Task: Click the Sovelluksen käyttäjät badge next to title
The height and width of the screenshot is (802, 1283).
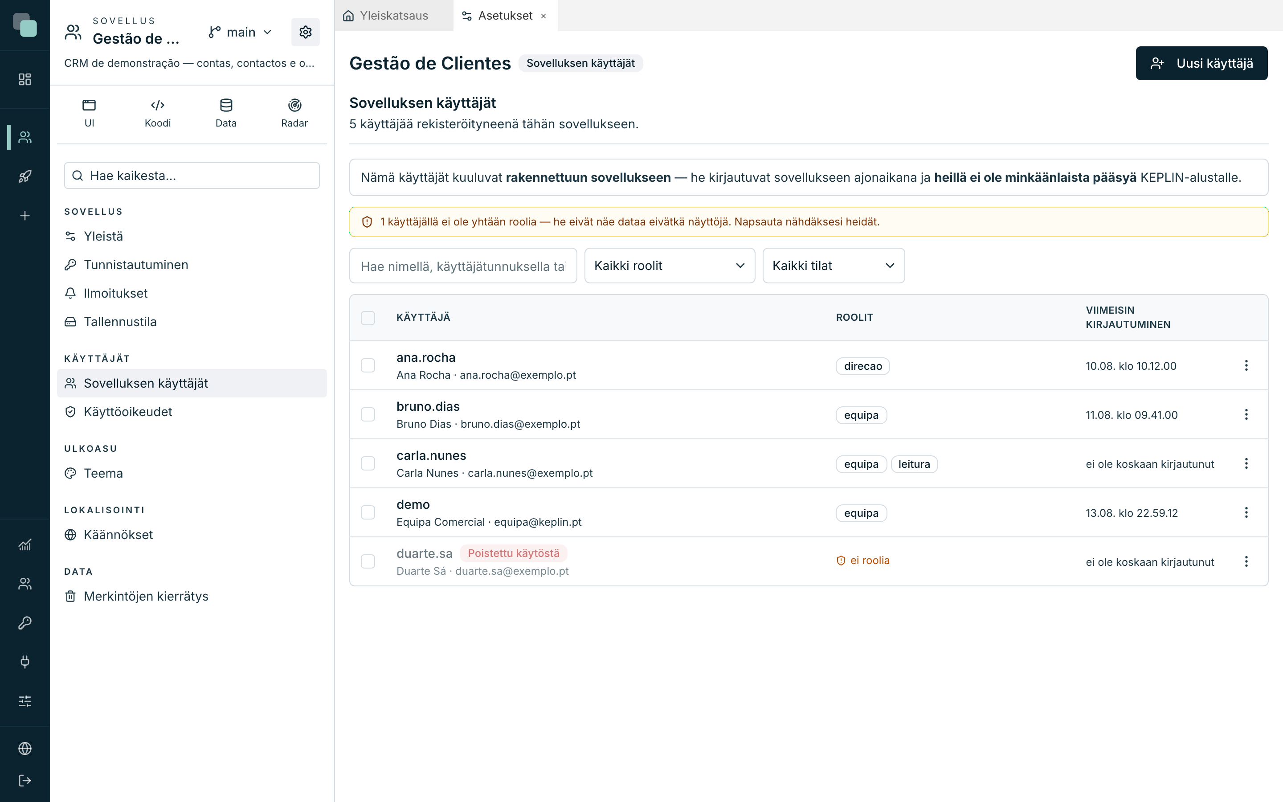Action: [580, 63]
